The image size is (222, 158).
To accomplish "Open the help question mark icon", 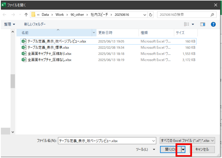I will [x=213, y=24].
